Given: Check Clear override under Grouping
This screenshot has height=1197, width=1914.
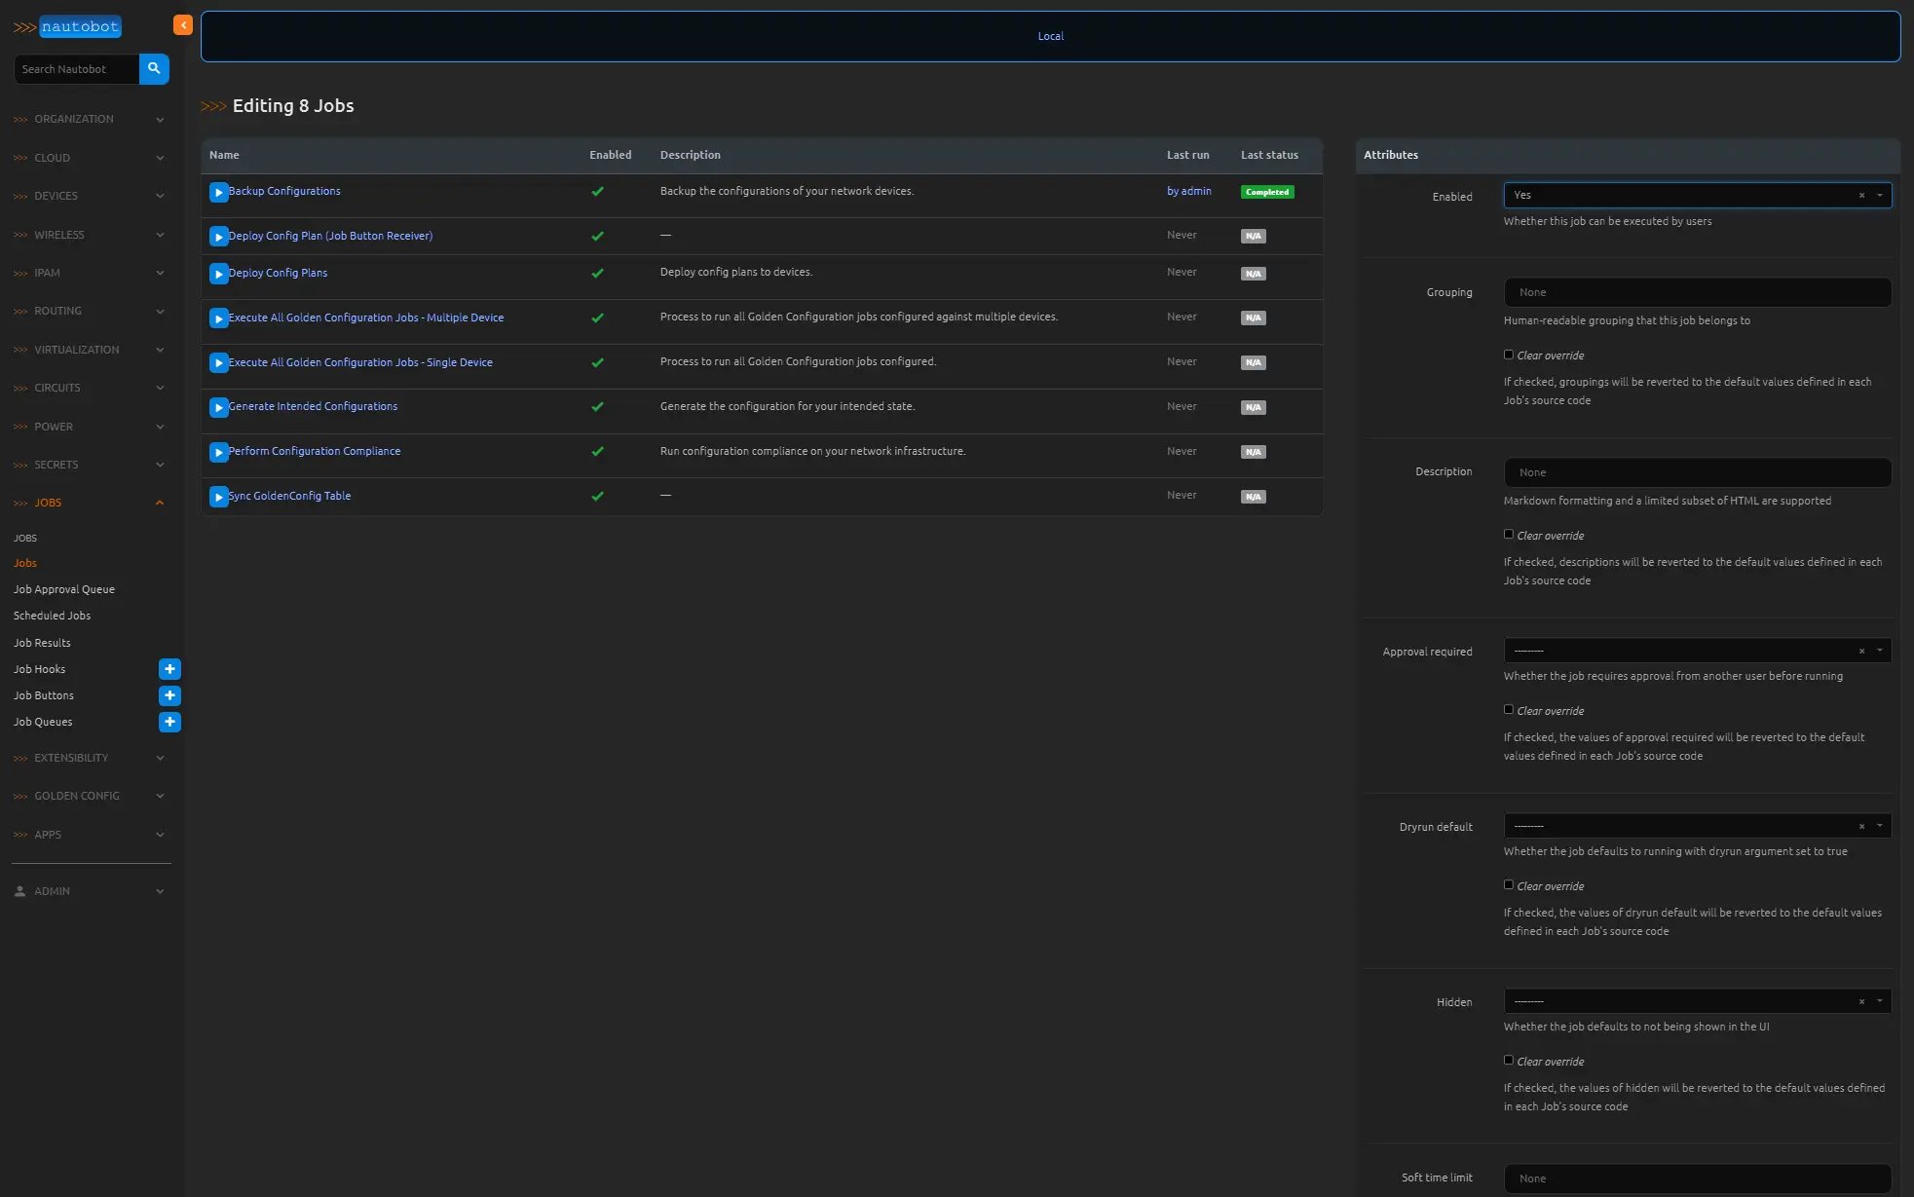Looking at the screenshot, I should (1509, 355).
